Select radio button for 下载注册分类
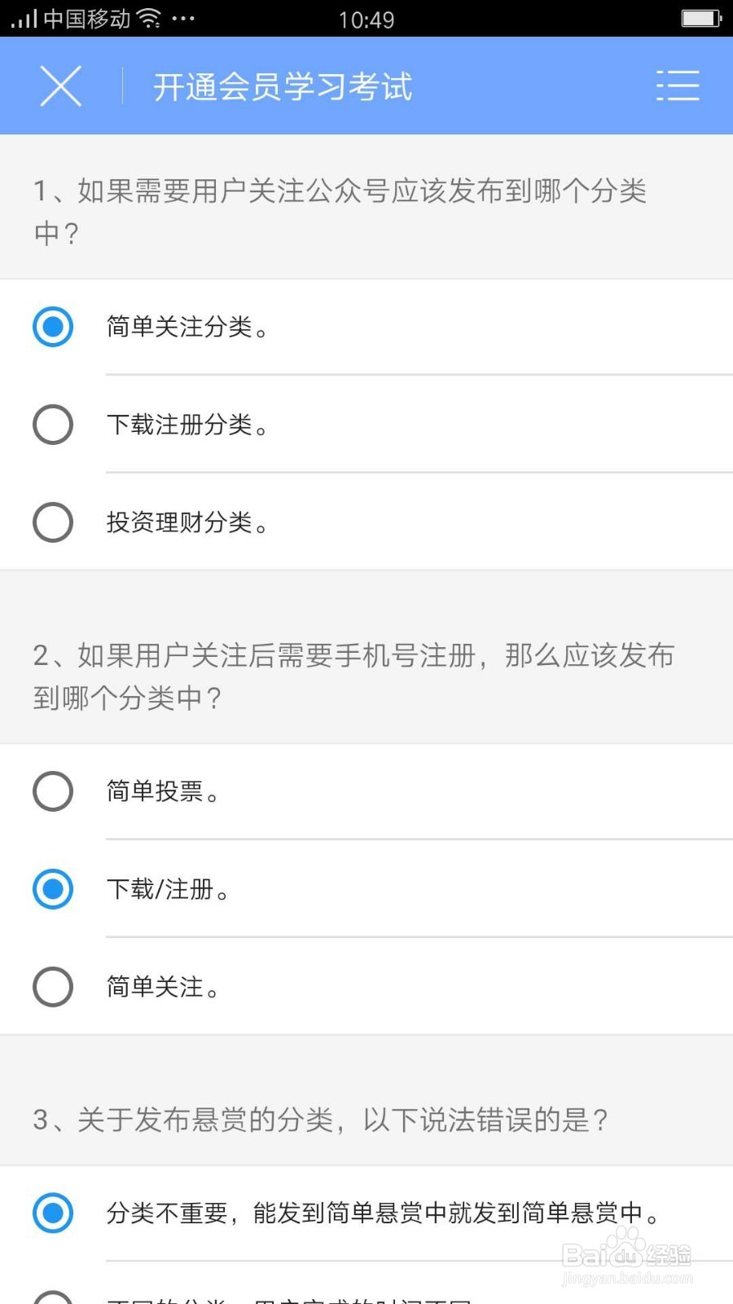Screen dimensions: 733x1304 click(x=53, y=425)
